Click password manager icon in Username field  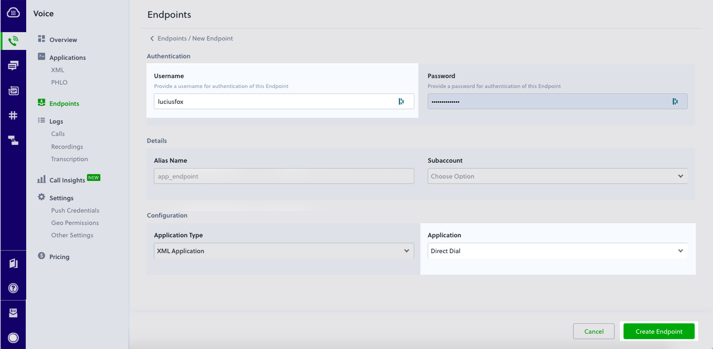pyautogui.click(x=401, y=101)
